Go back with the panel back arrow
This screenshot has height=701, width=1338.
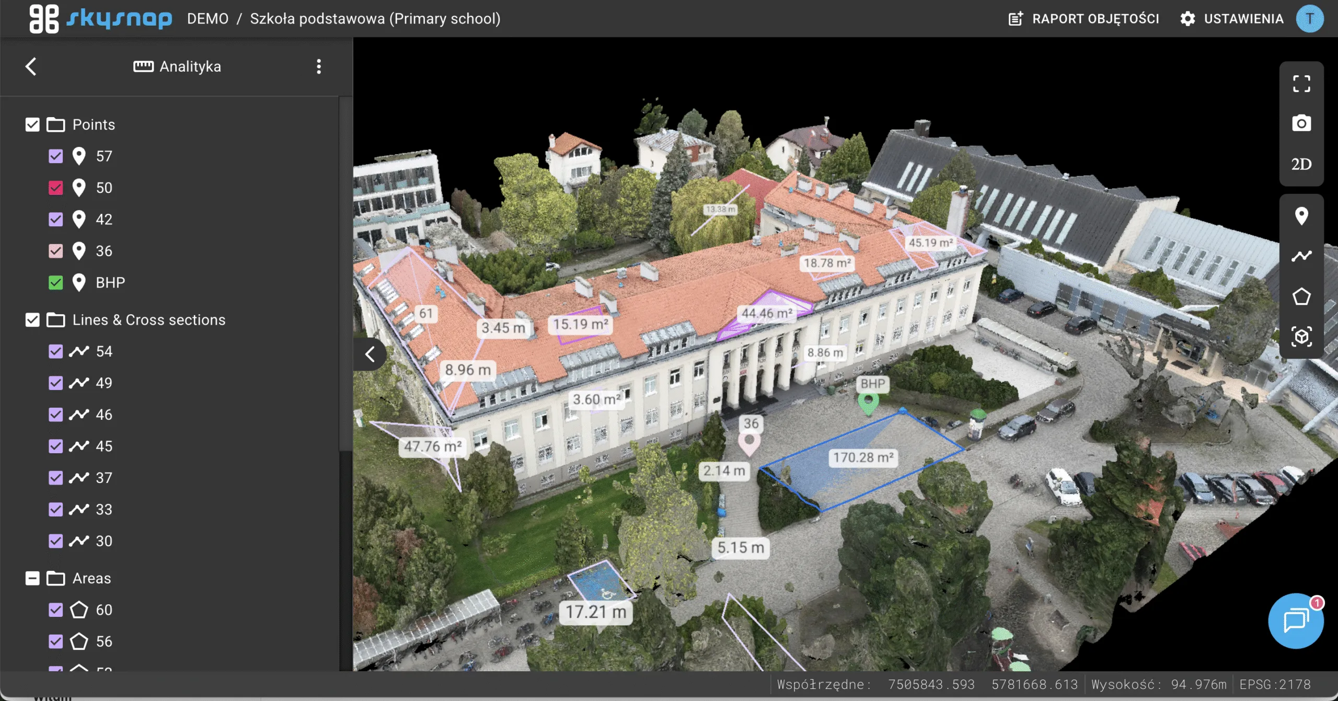point(31,66)
